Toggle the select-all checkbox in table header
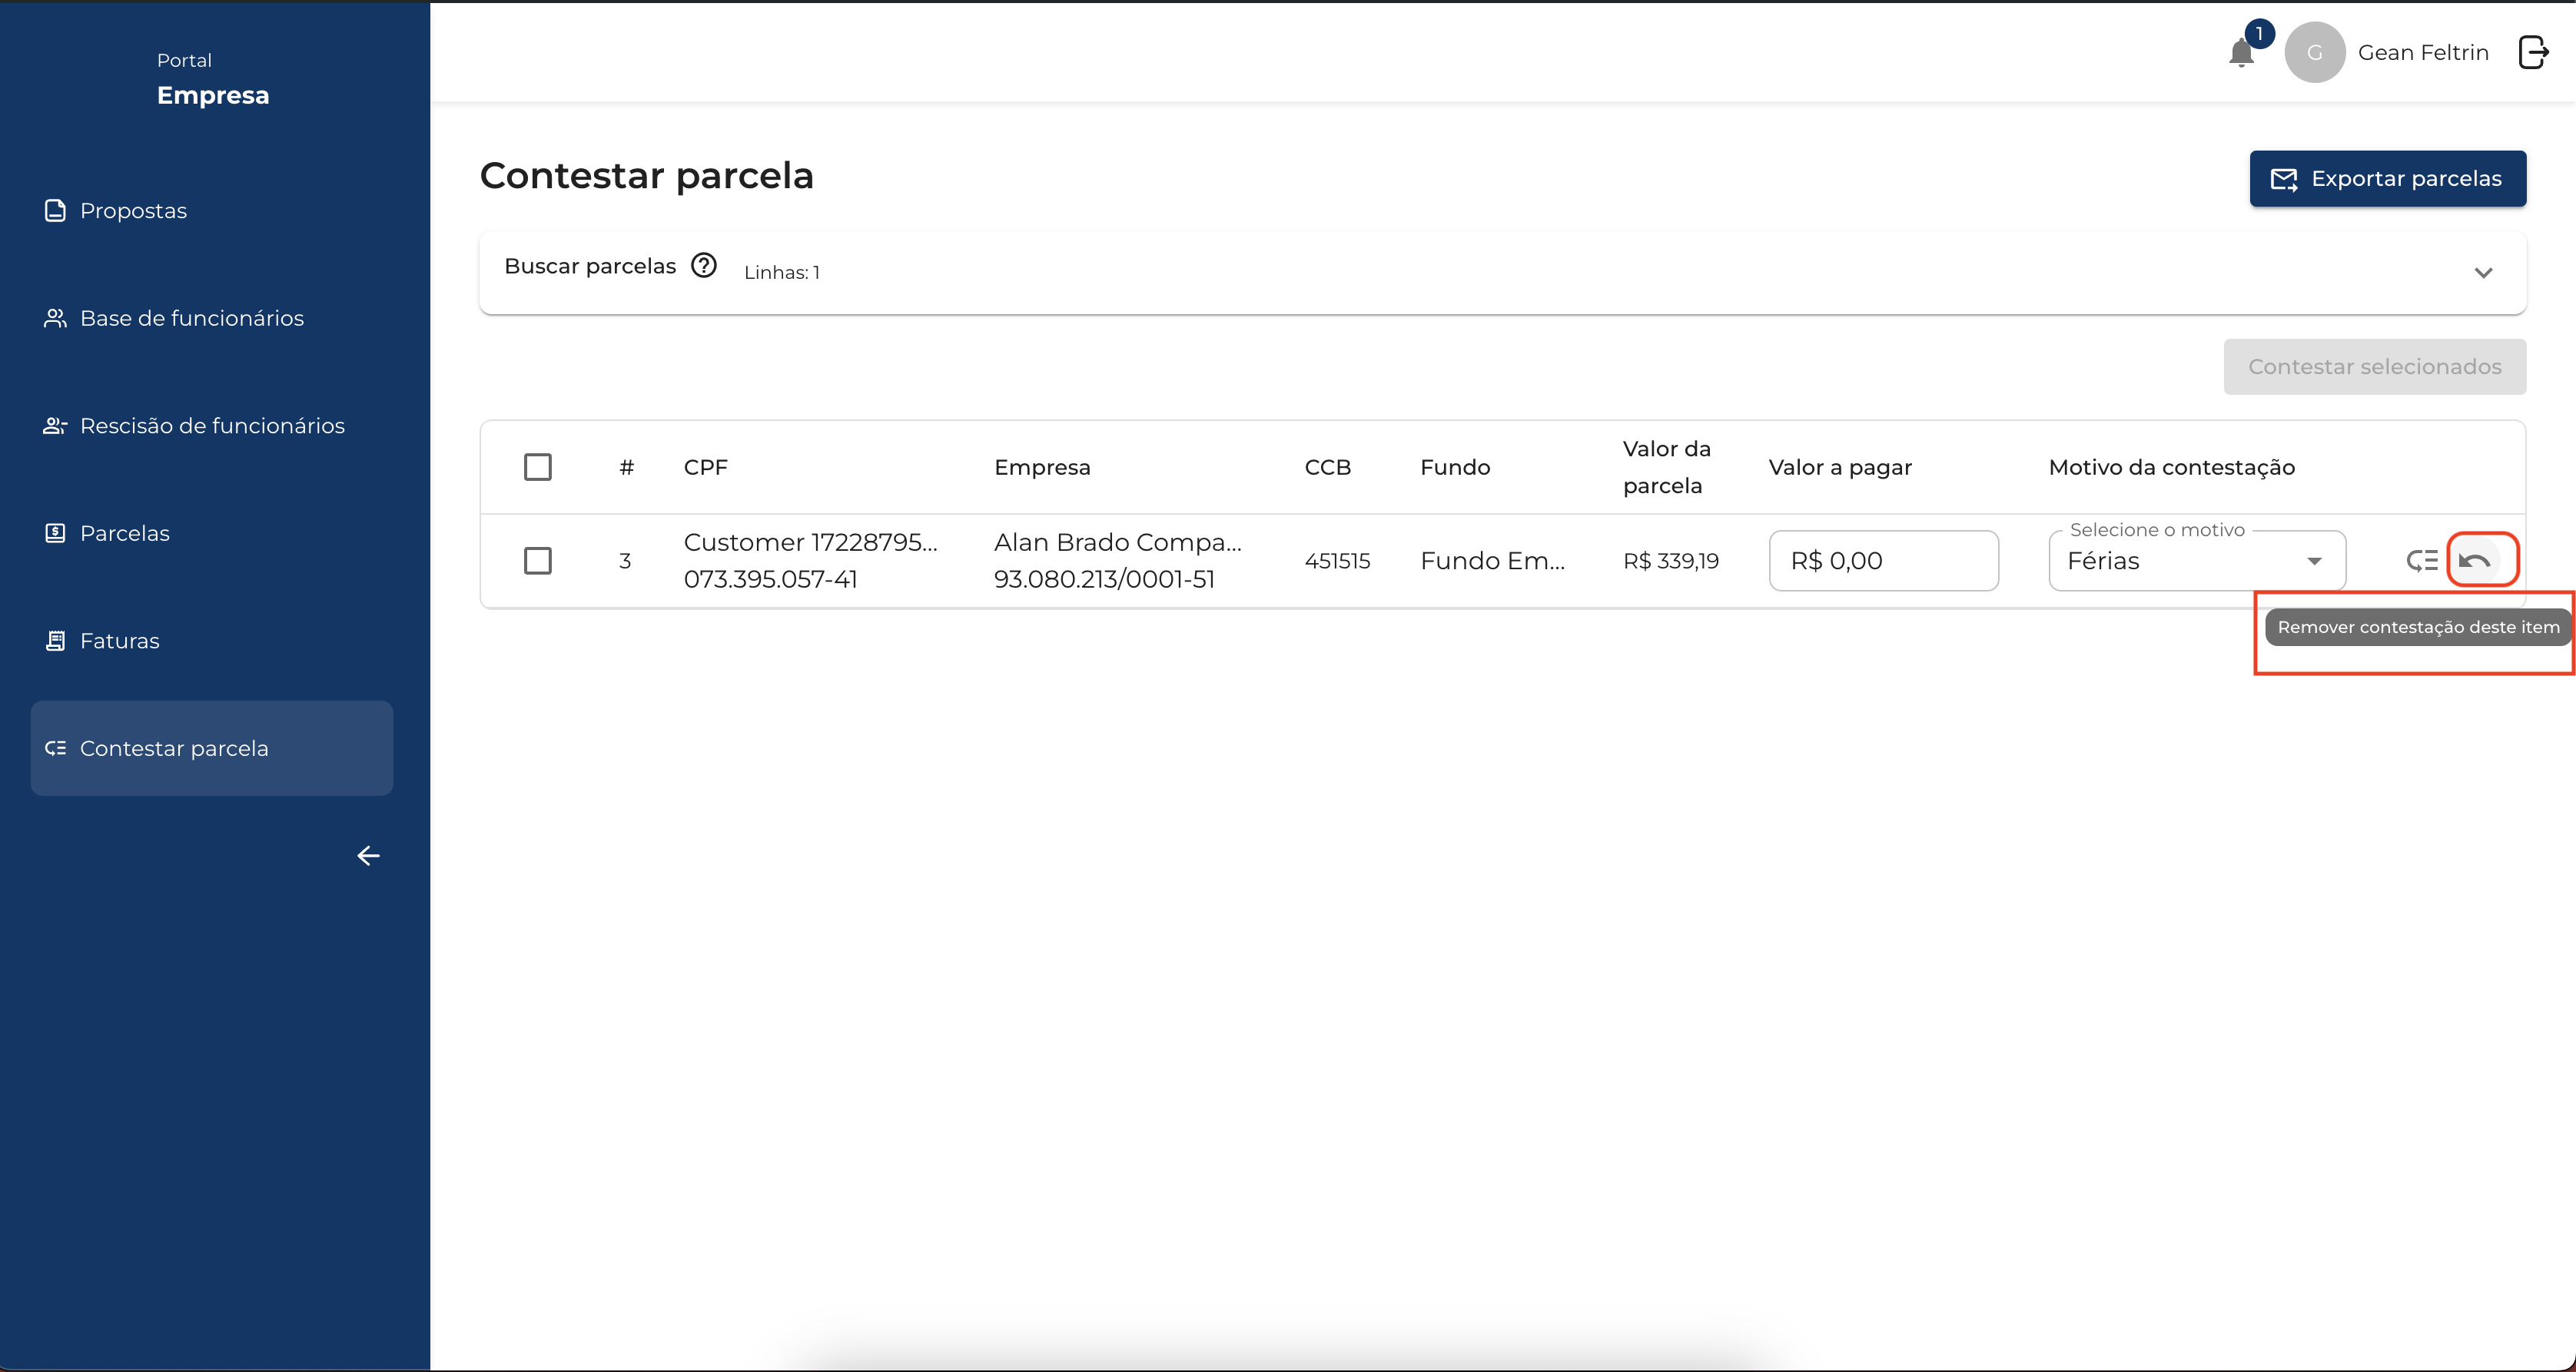The width and height of the screenshot is (2576, 1372). (x=538, y=466)
